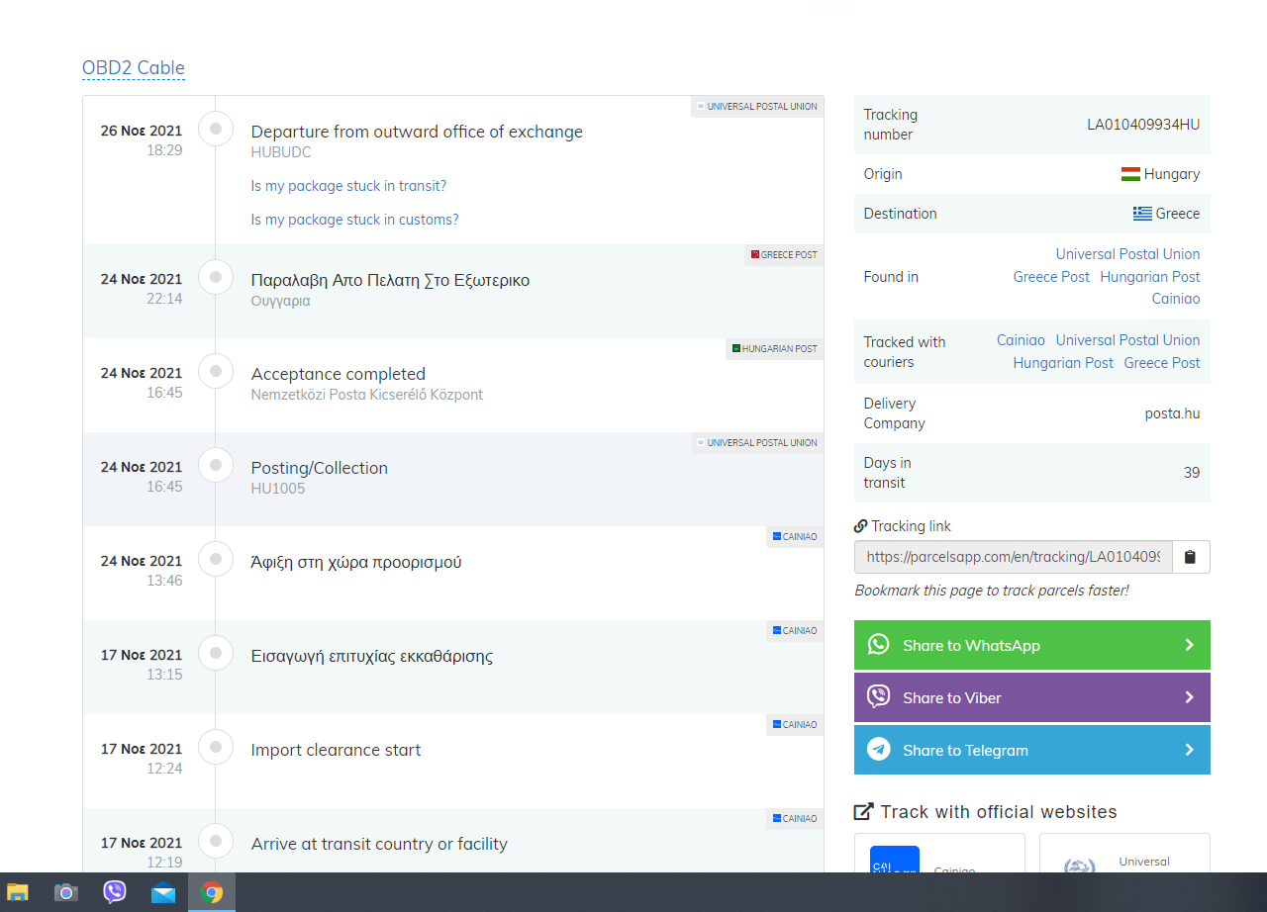Click 'Nemzetközi Posta Kicserélő Központ' location text
This screenshot has width=1267, height=912.
(367, 395)
